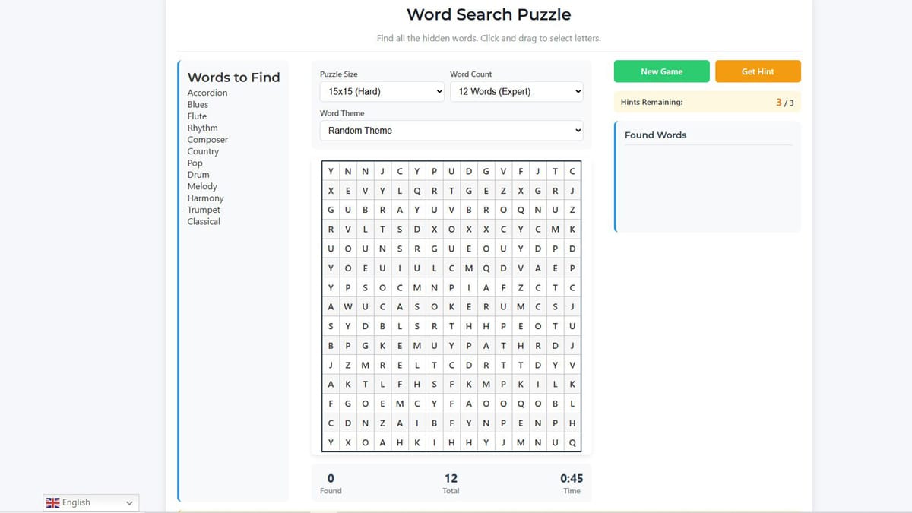Select the word Accordion in the word list
Screen dimensions: 912x513
click(x=207, y=92)
